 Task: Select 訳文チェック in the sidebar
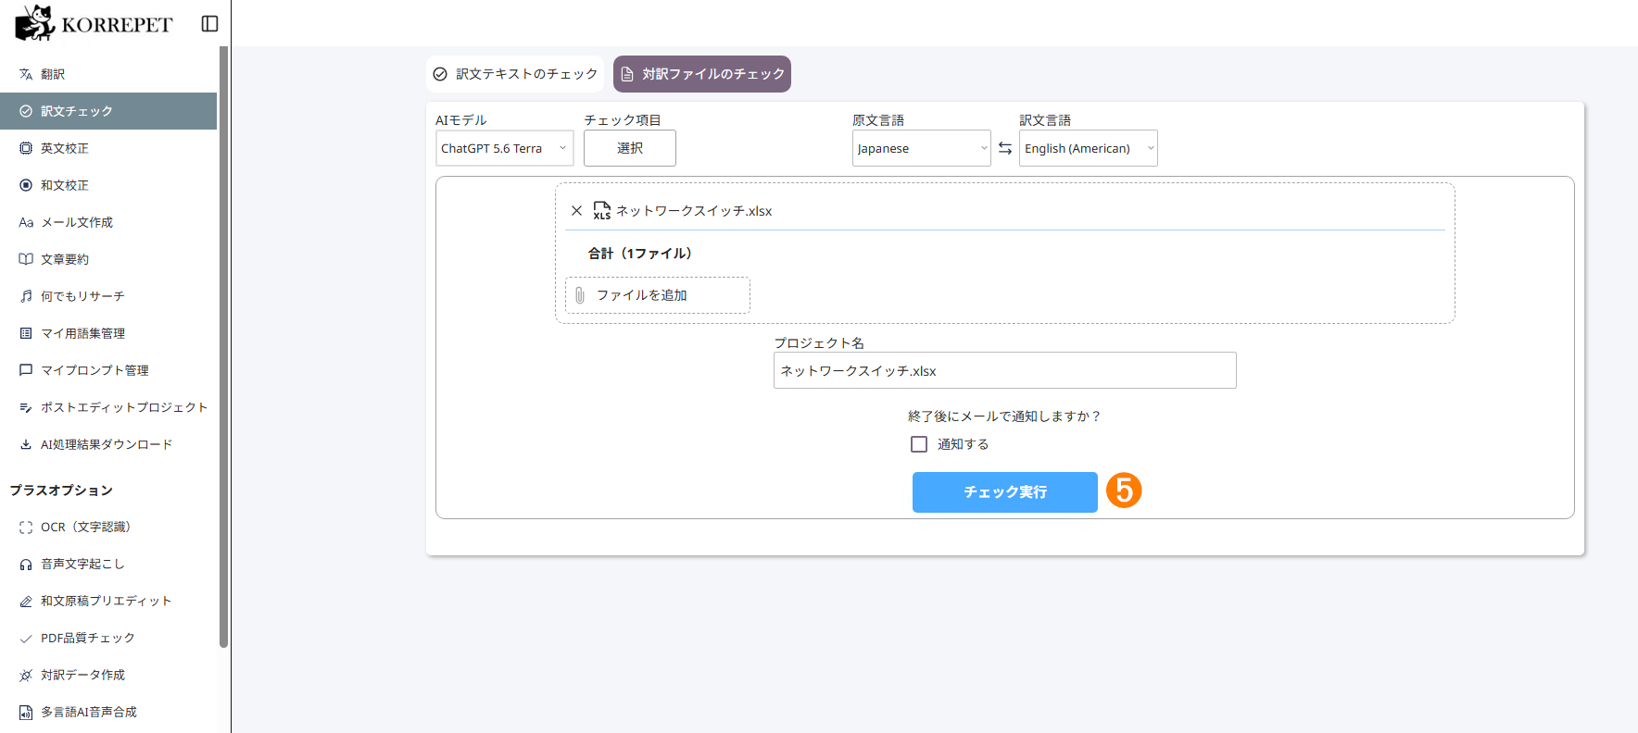(x=108, y=111)
